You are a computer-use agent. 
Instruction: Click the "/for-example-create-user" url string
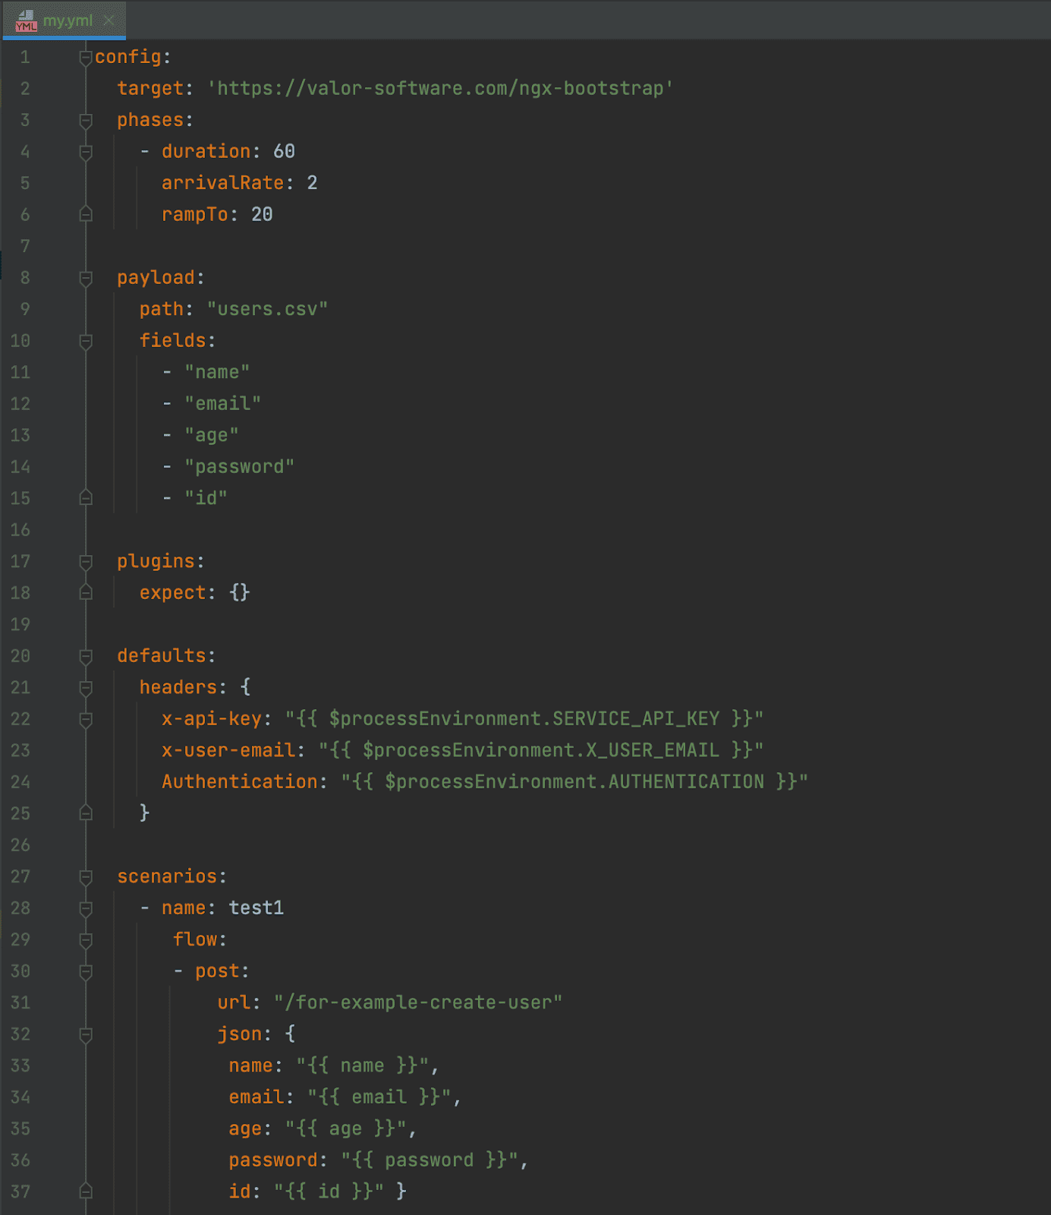418,1003
